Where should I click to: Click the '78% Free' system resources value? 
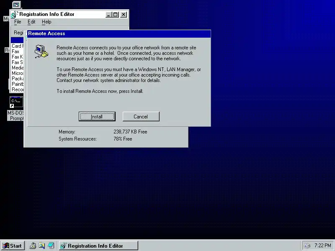point(123,139)
